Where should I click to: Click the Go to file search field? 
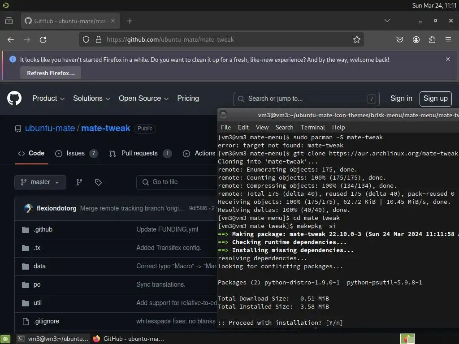(177, 182)
